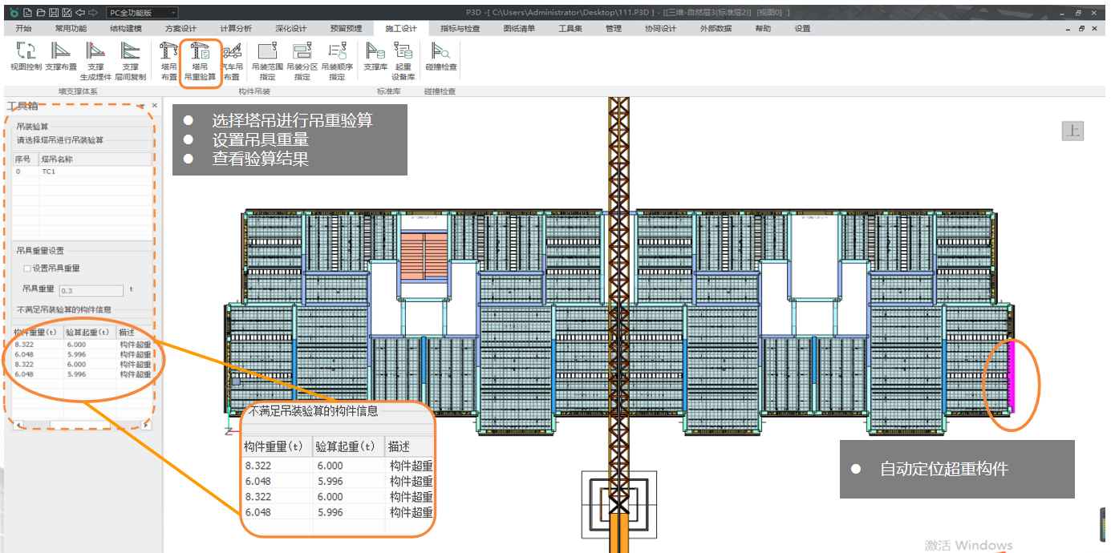This screenshot has width=1111, height=553.
Task: Select the 塔吊布置 tower crane layout tool
Action: pyautogui.click(x=168, y=58)
